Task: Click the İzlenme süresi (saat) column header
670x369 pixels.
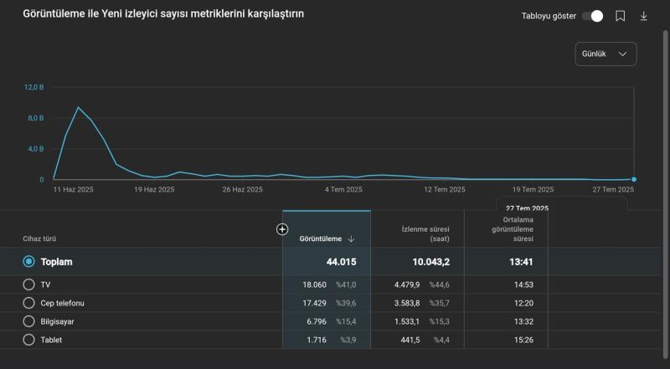Action: (x=425, y=233)
